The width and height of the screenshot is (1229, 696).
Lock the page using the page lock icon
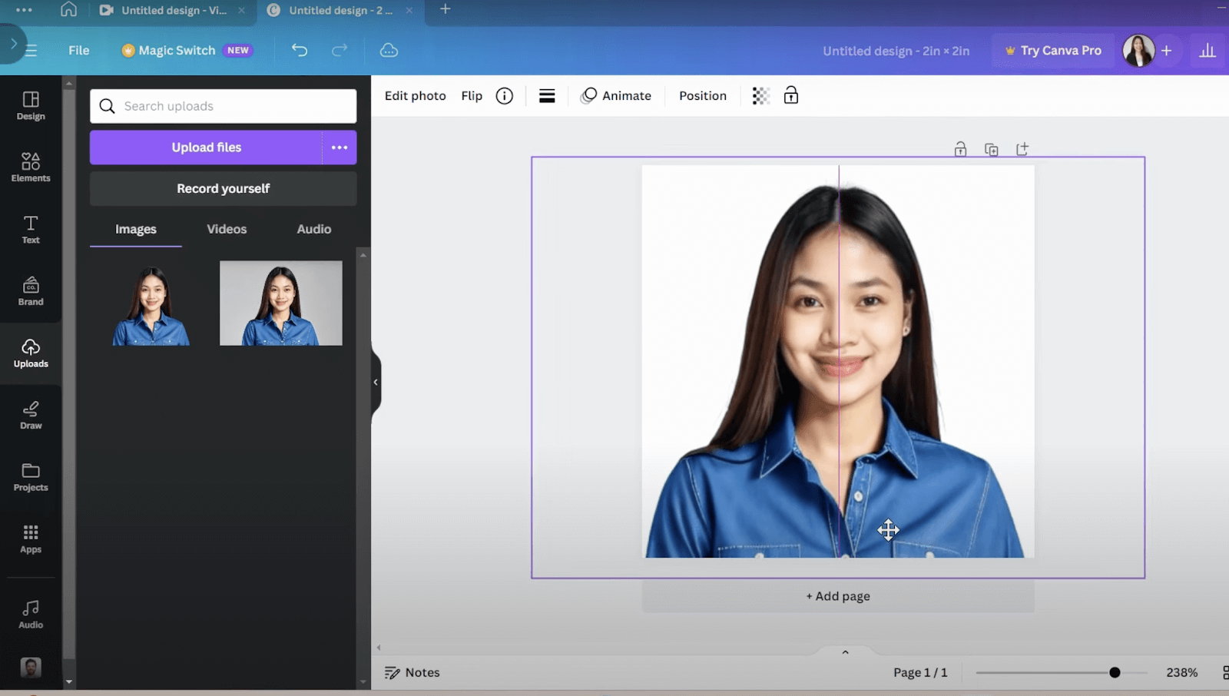[960, 149]
